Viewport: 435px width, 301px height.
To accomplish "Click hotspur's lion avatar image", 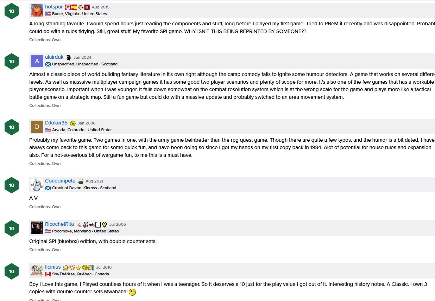I will click(37, 11).
